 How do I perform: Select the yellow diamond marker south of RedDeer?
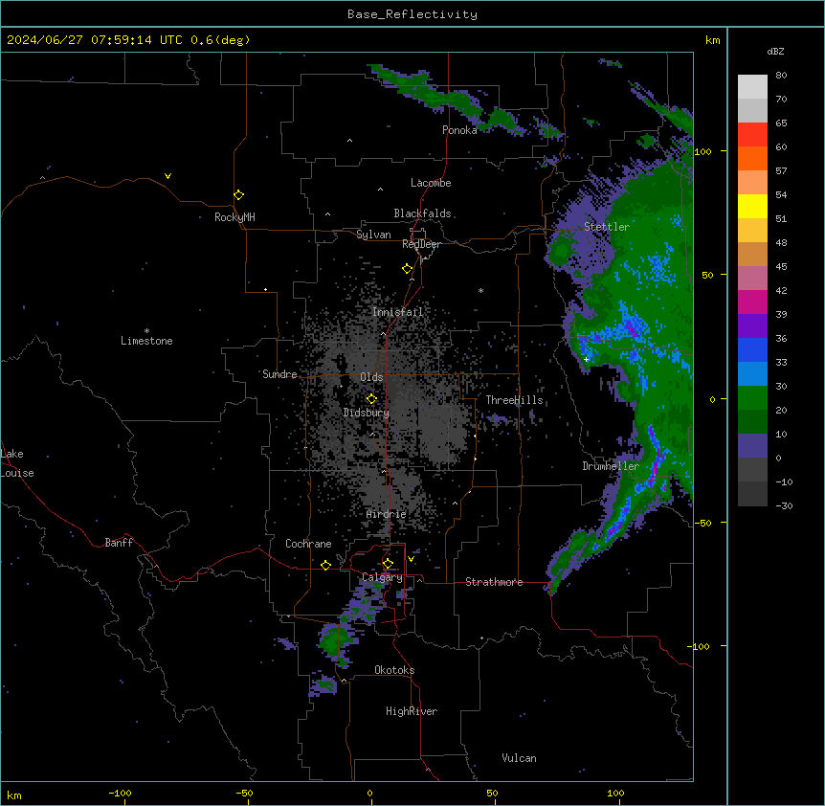click(x=408, y=269)
